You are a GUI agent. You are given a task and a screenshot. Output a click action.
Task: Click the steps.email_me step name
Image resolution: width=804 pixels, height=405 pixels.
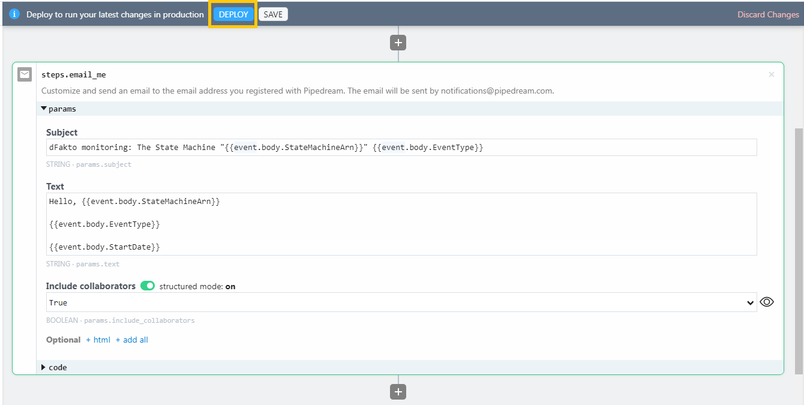tap(74, 74)
